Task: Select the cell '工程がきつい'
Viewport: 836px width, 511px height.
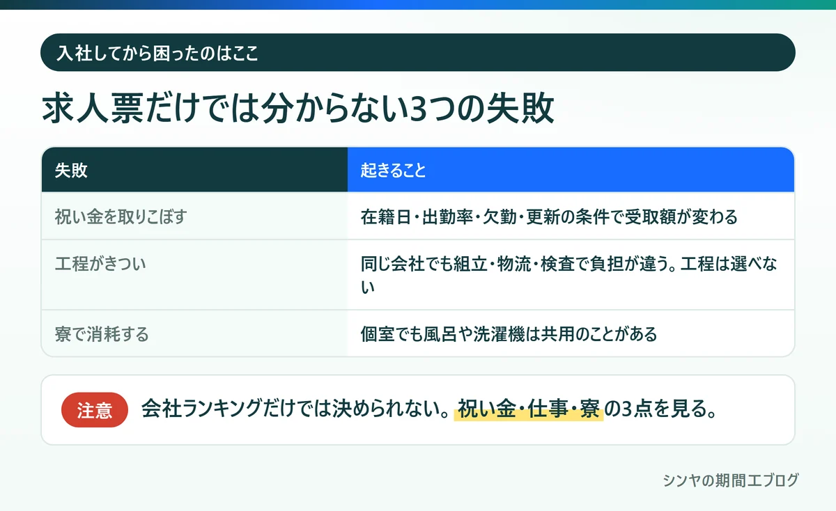Action: point(194,275)
